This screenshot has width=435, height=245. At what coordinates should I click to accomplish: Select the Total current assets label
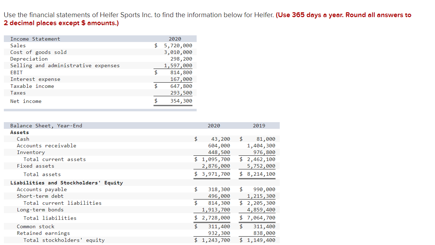(x=55, y=159)
